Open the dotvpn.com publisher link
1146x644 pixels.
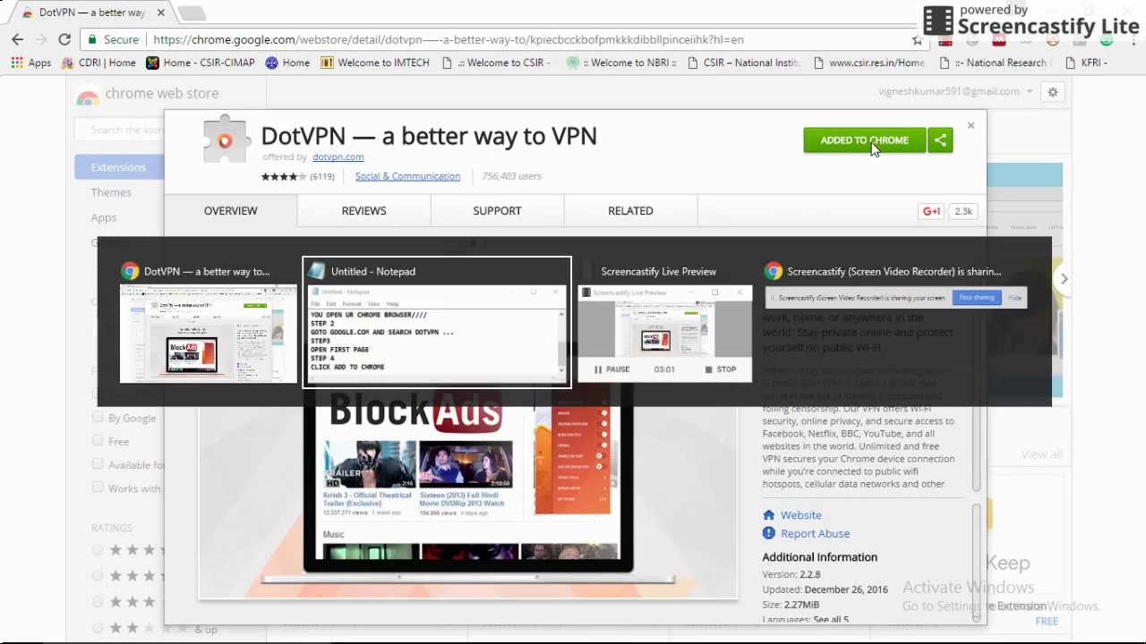click(x=338, y=157)
